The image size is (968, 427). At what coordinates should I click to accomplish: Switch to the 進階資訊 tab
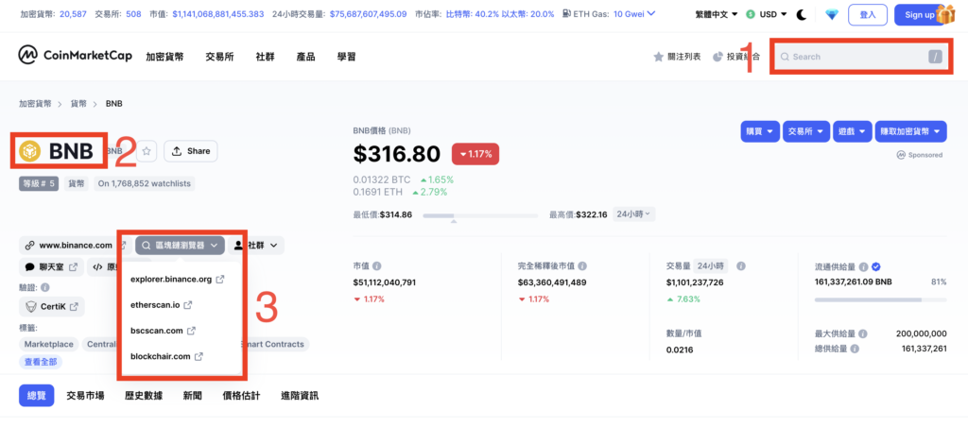300,396
